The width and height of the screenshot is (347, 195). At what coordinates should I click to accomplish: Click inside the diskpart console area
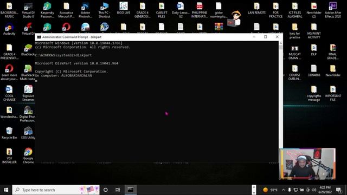coord(157,102)
